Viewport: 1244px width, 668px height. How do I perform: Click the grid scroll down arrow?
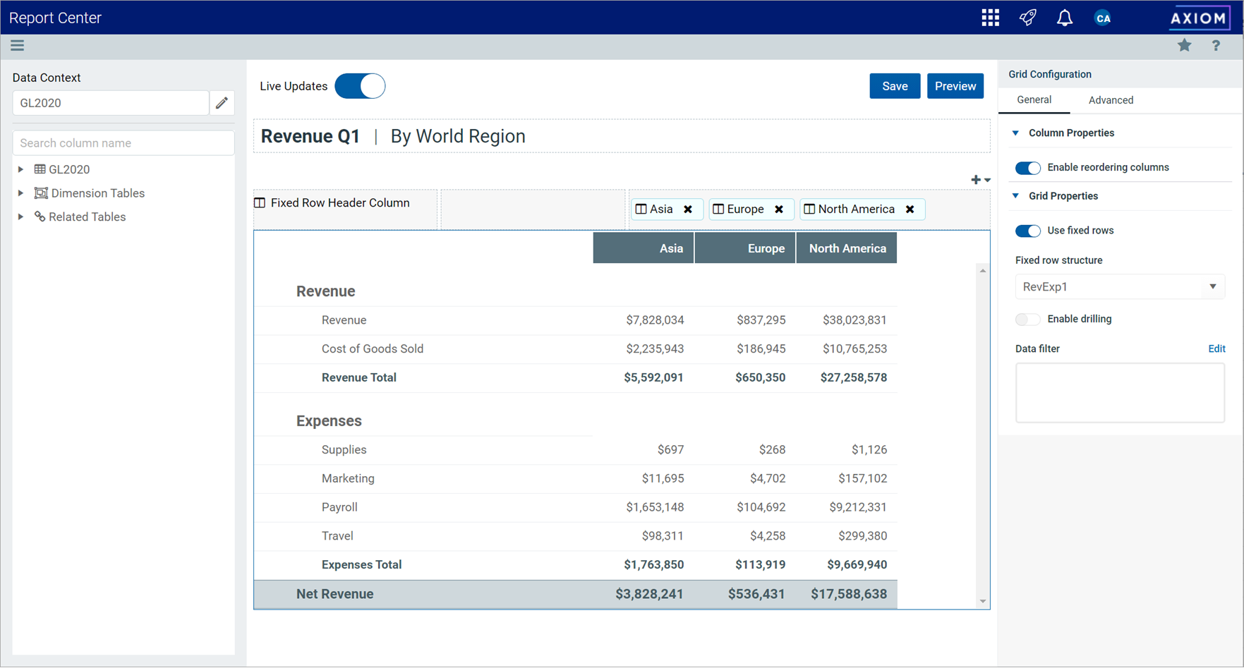tap(982, 602)
